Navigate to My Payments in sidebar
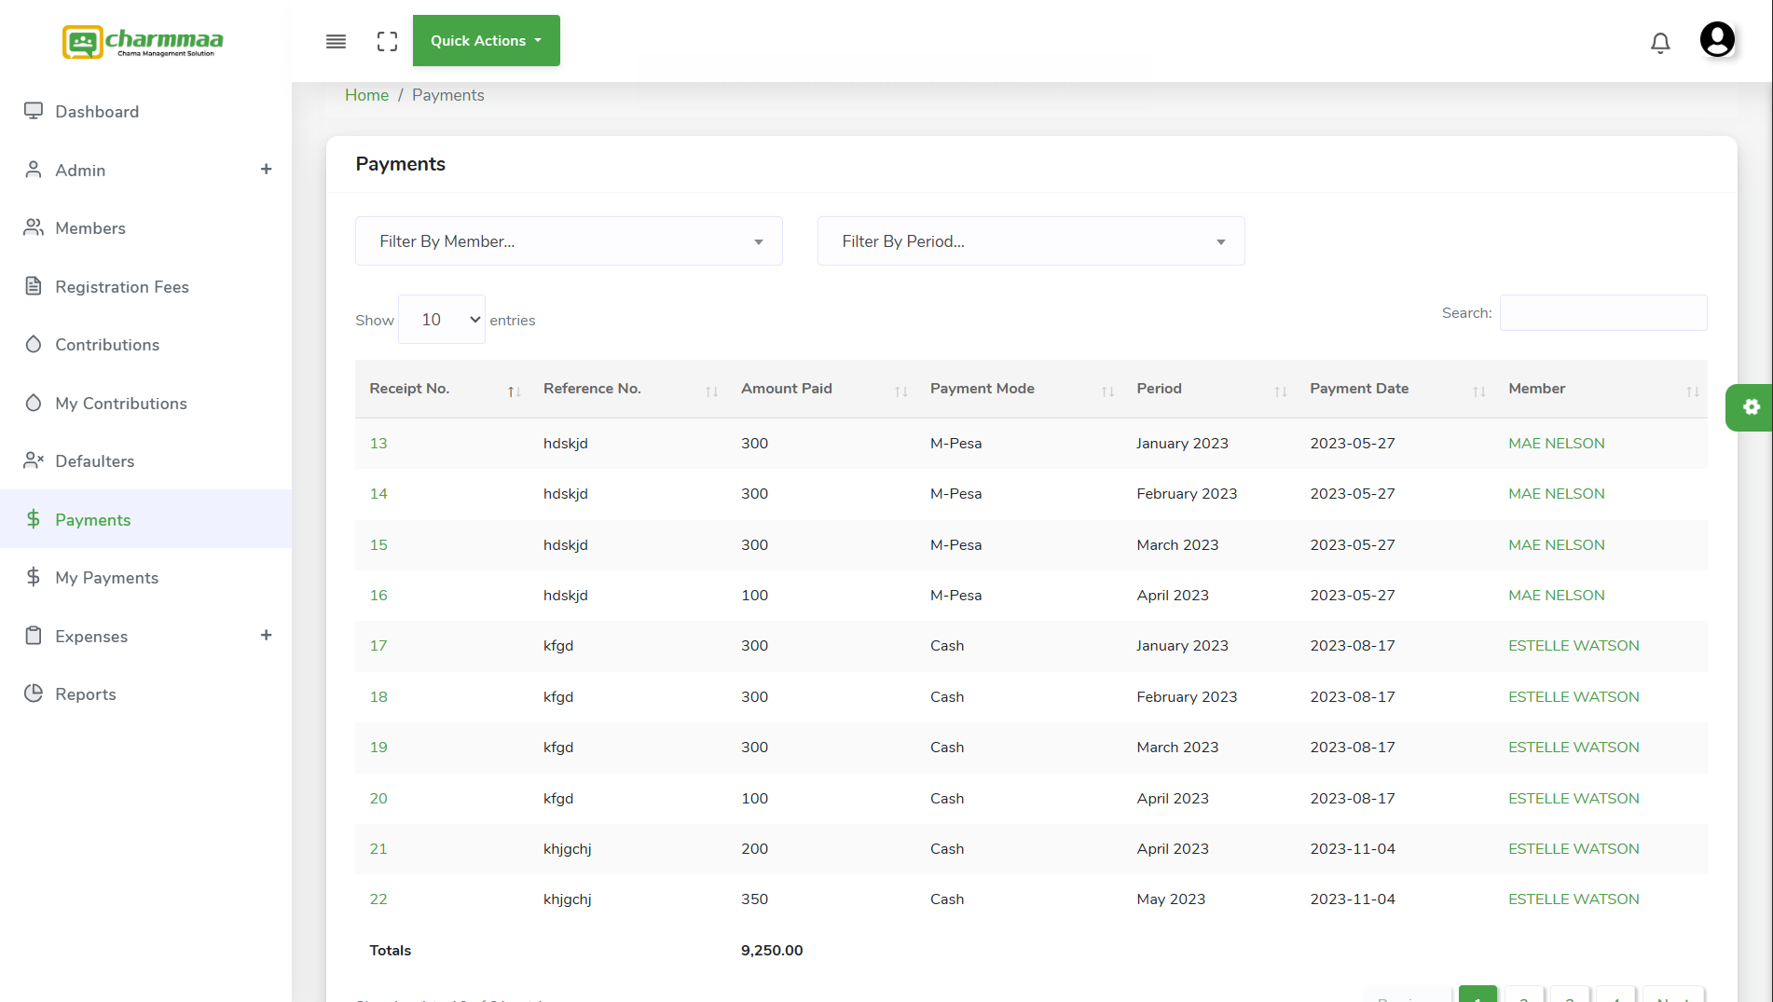The height and width of the screenshot is (1002, 1773). tap(105, 577)
